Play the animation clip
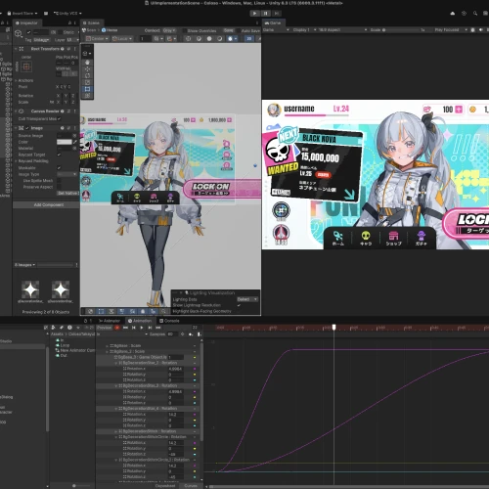The height and width of the screenshot is (489, 489). coord(142,328)
